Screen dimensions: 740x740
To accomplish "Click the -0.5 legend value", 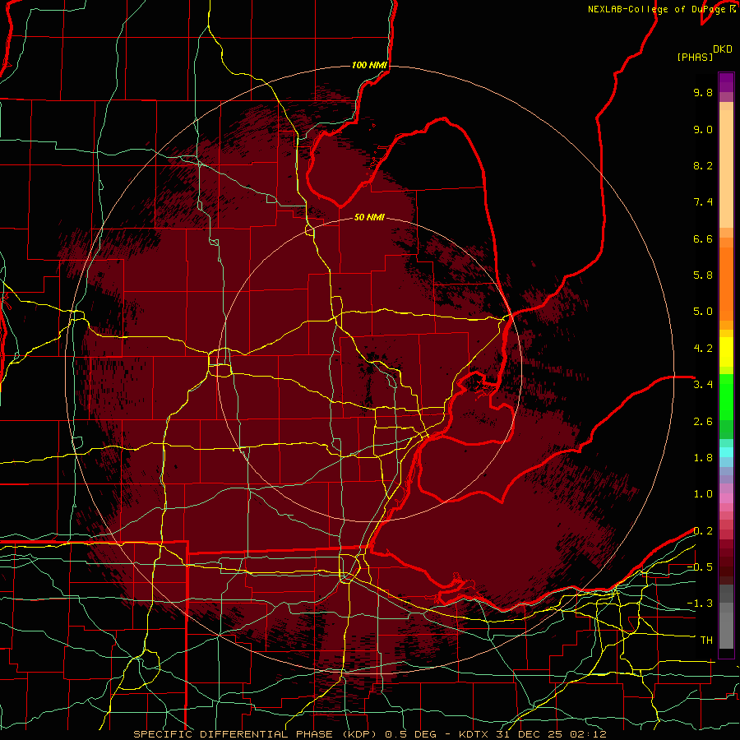I will point(700,567).
